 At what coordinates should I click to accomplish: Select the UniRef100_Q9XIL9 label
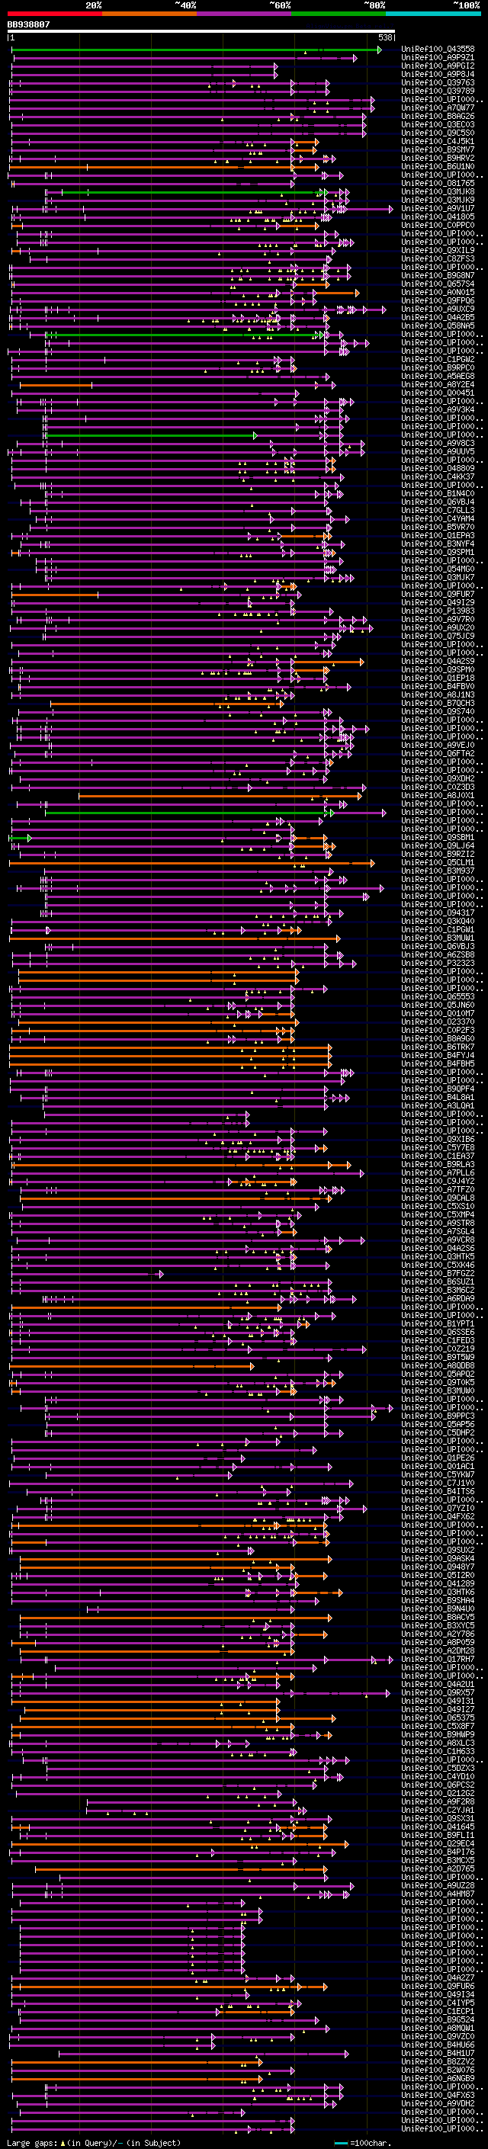point(438,250)
